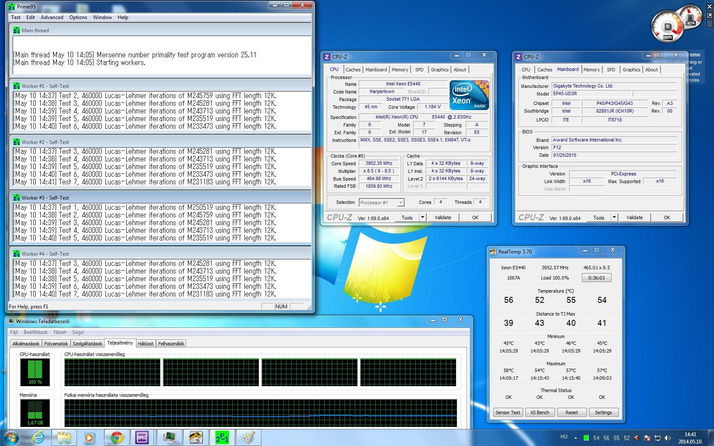714x446 pixels.
Task: Click the Z icon of the Mainboard CPU-Z window
Action: coord(518,56)
